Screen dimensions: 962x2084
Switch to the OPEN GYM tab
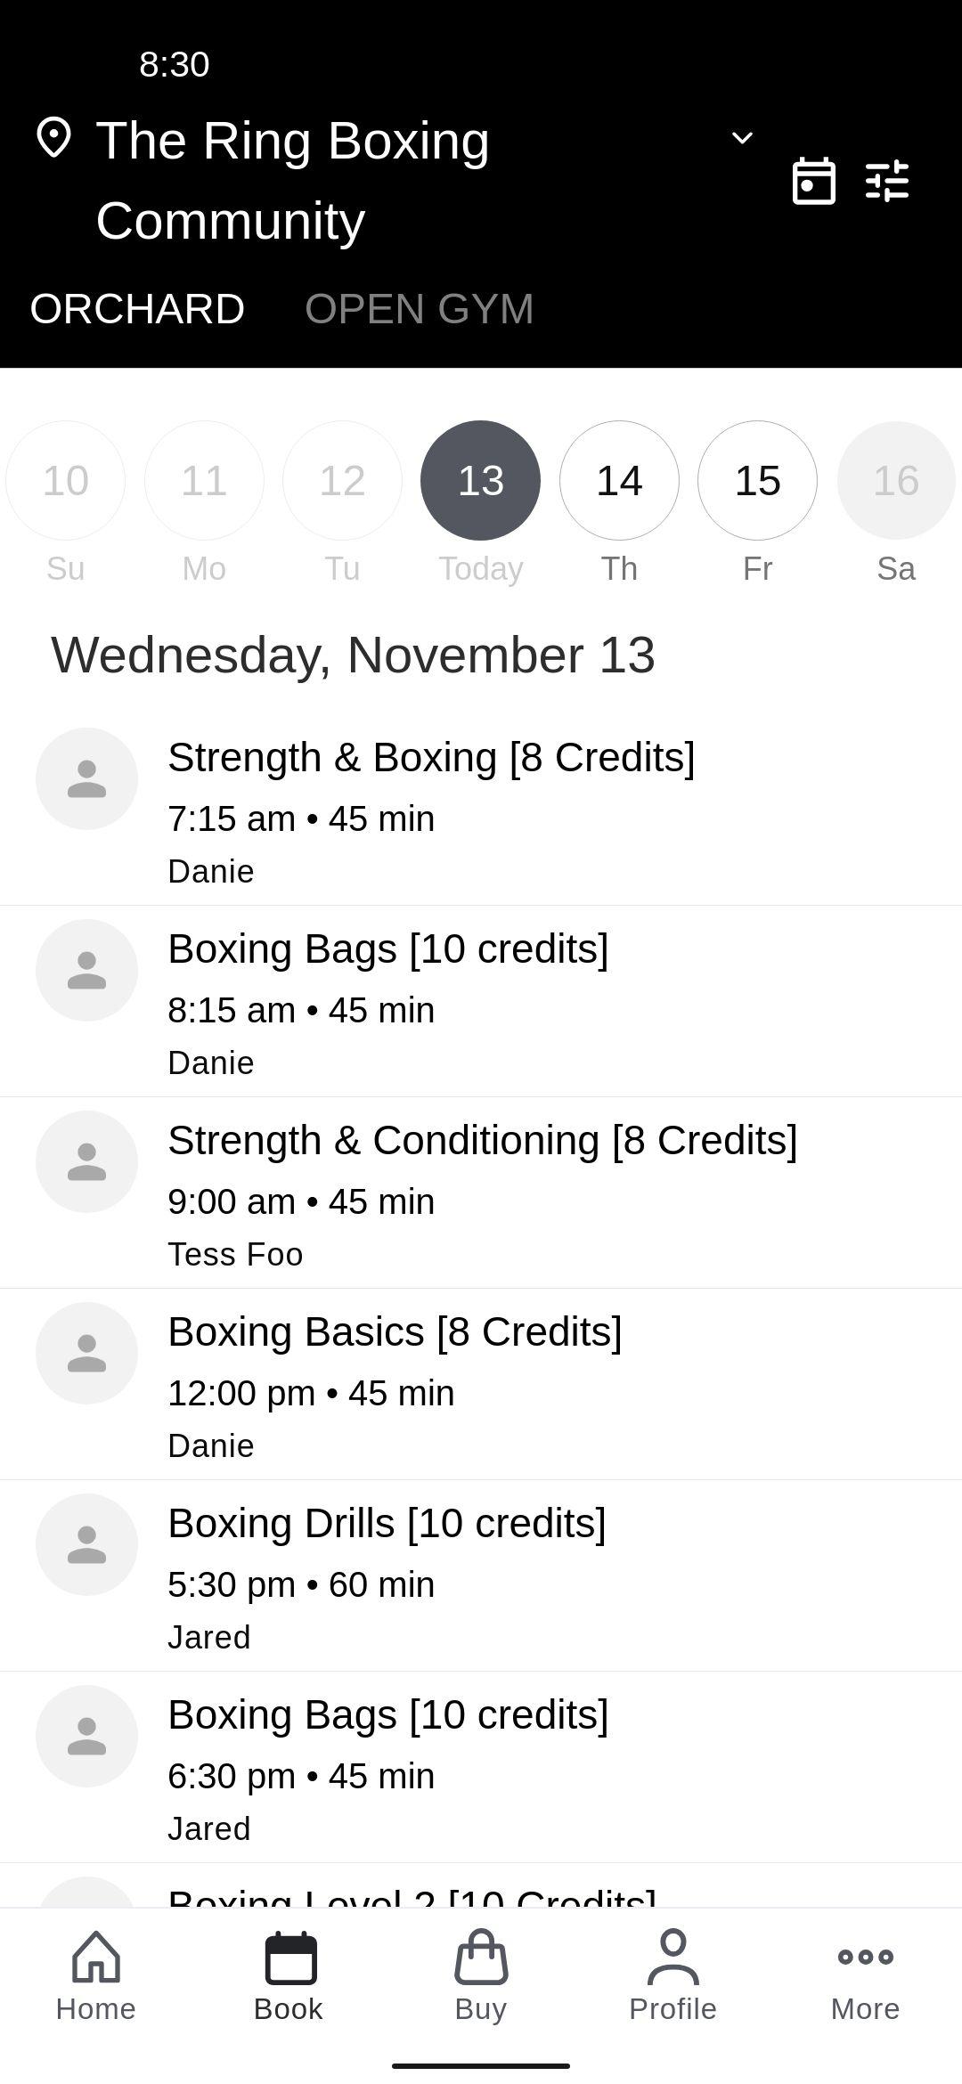coord(419,309)
